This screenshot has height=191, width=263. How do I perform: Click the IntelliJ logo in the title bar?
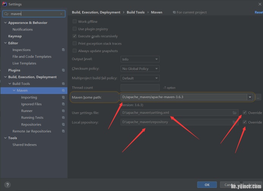4,4
